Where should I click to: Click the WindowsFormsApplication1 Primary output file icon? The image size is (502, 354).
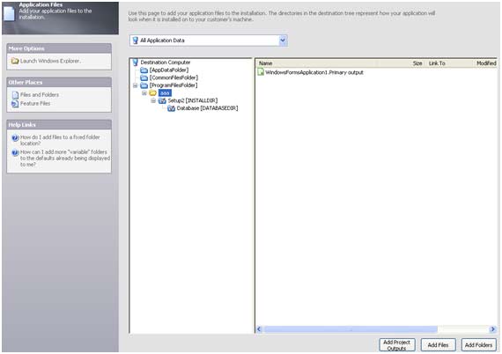coord(261,72)
